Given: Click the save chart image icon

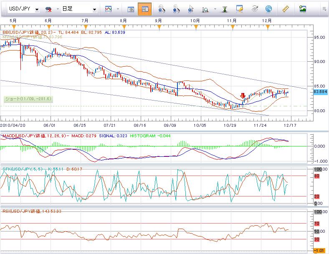Looking at the screenshot, I should [303, 9].
